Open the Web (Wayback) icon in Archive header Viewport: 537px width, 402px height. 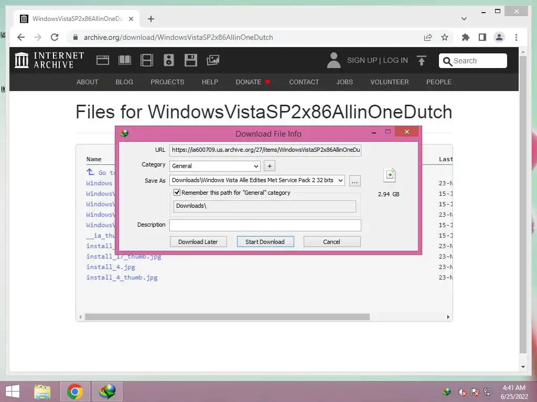point(103,60)
